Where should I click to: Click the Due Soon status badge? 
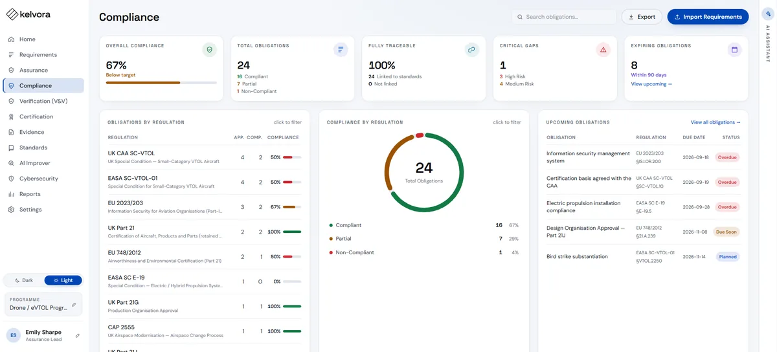click(x=726, y=232)
